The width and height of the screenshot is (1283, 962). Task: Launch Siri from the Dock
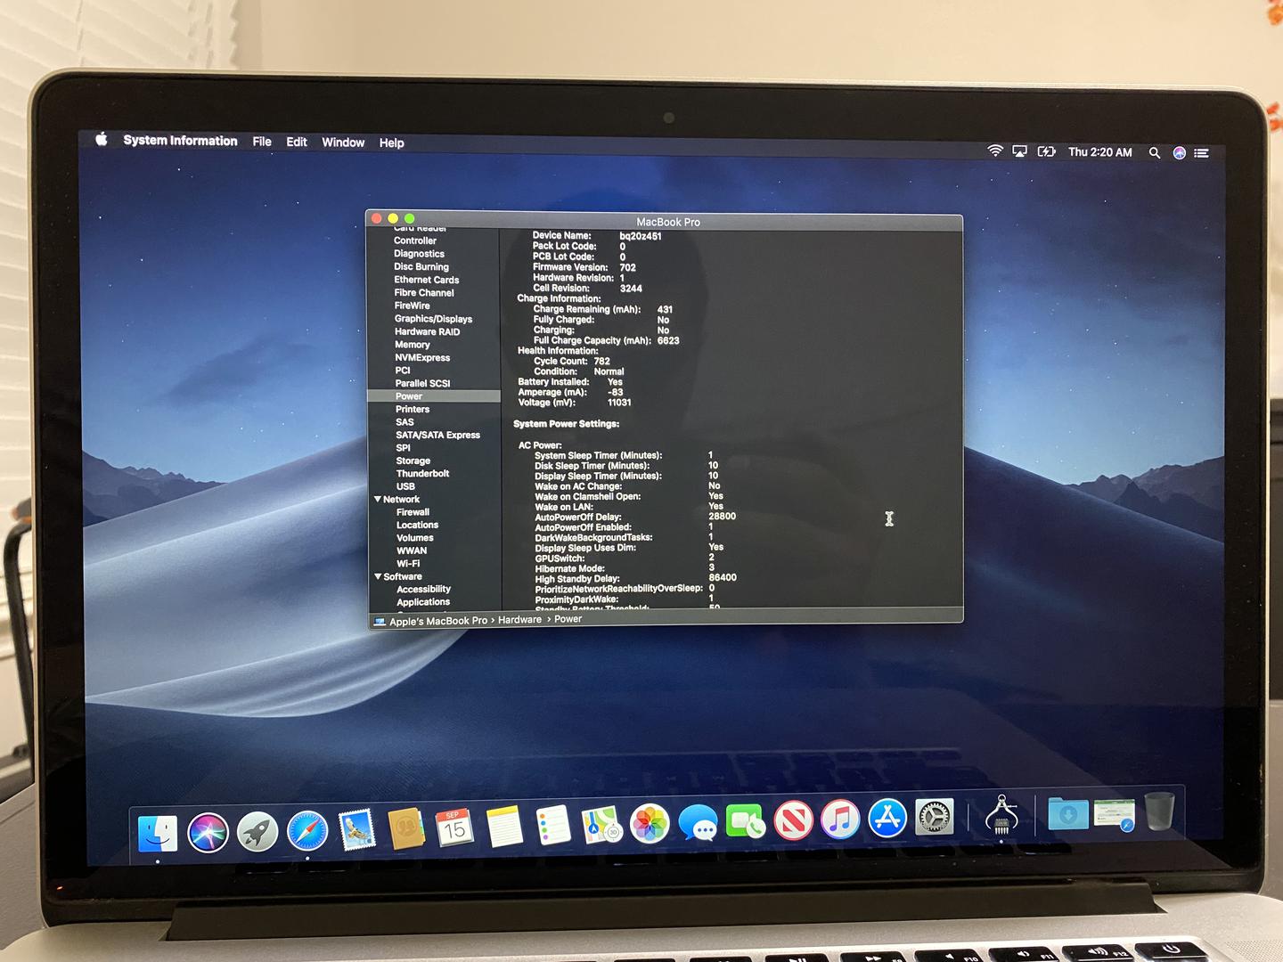(208, 833)
